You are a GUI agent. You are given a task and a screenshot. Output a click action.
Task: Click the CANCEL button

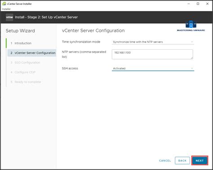(x=165, y=161)
